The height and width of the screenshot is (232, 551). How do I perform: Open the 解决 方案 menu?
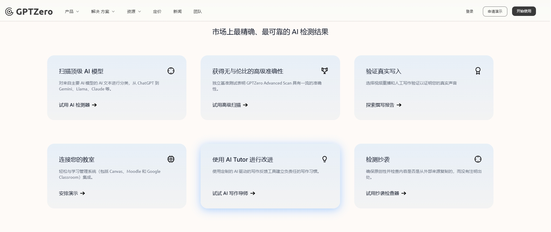[x=103, y=11]
